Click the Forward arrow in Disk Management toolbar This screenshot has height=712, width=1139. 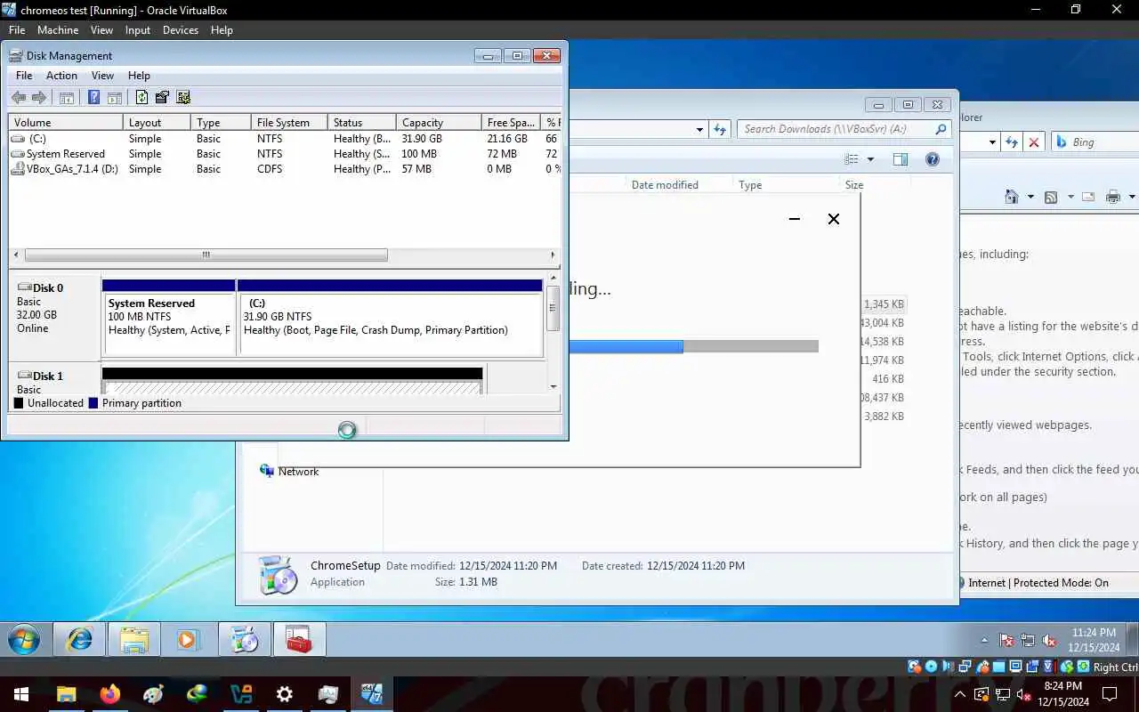pyautogui.click(x=39, y=97)
